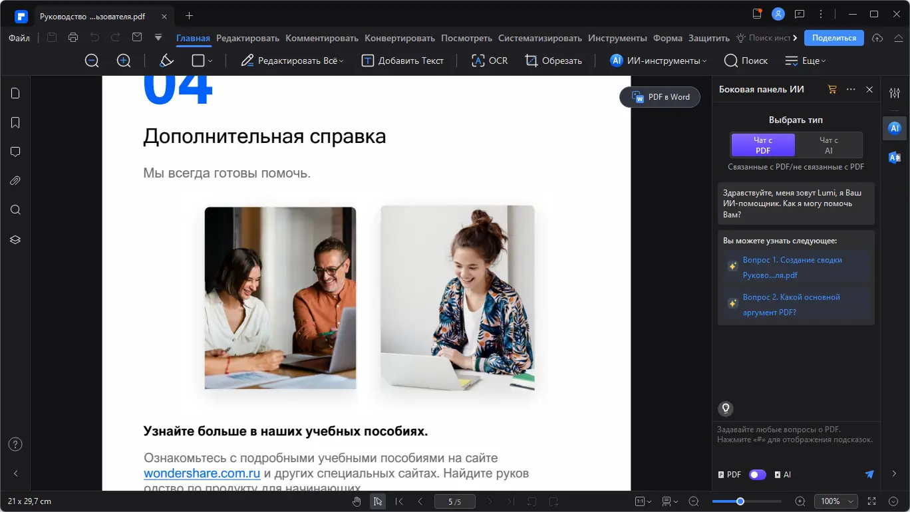The height and width of the screenshot is (512, 910).
Task: Enable the selection arrow tool
Action: tap(377, 501)
